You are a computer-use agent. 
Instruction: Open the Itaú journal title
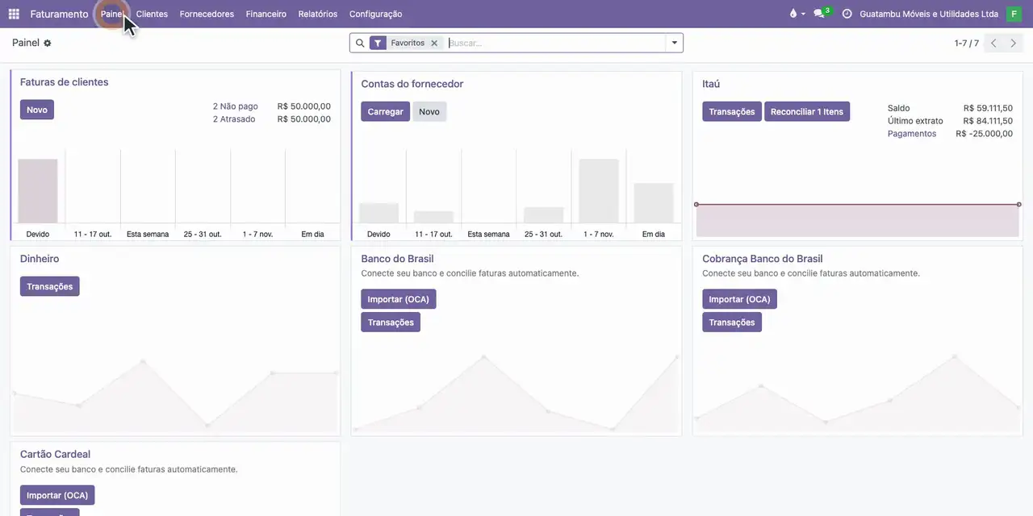tap(711, 84)
